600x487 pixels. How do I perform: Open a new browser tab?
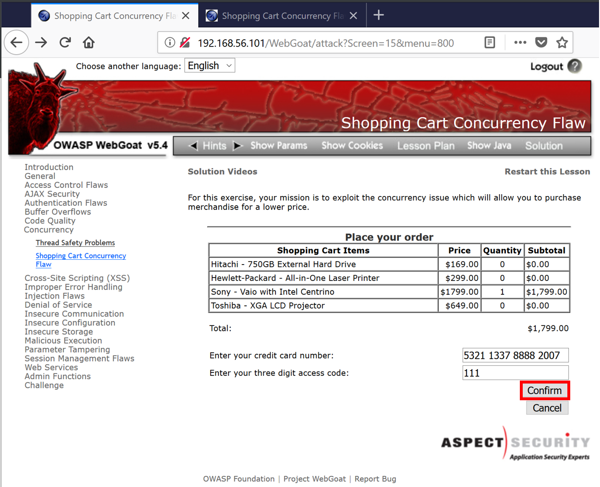(x=379, y=15)
